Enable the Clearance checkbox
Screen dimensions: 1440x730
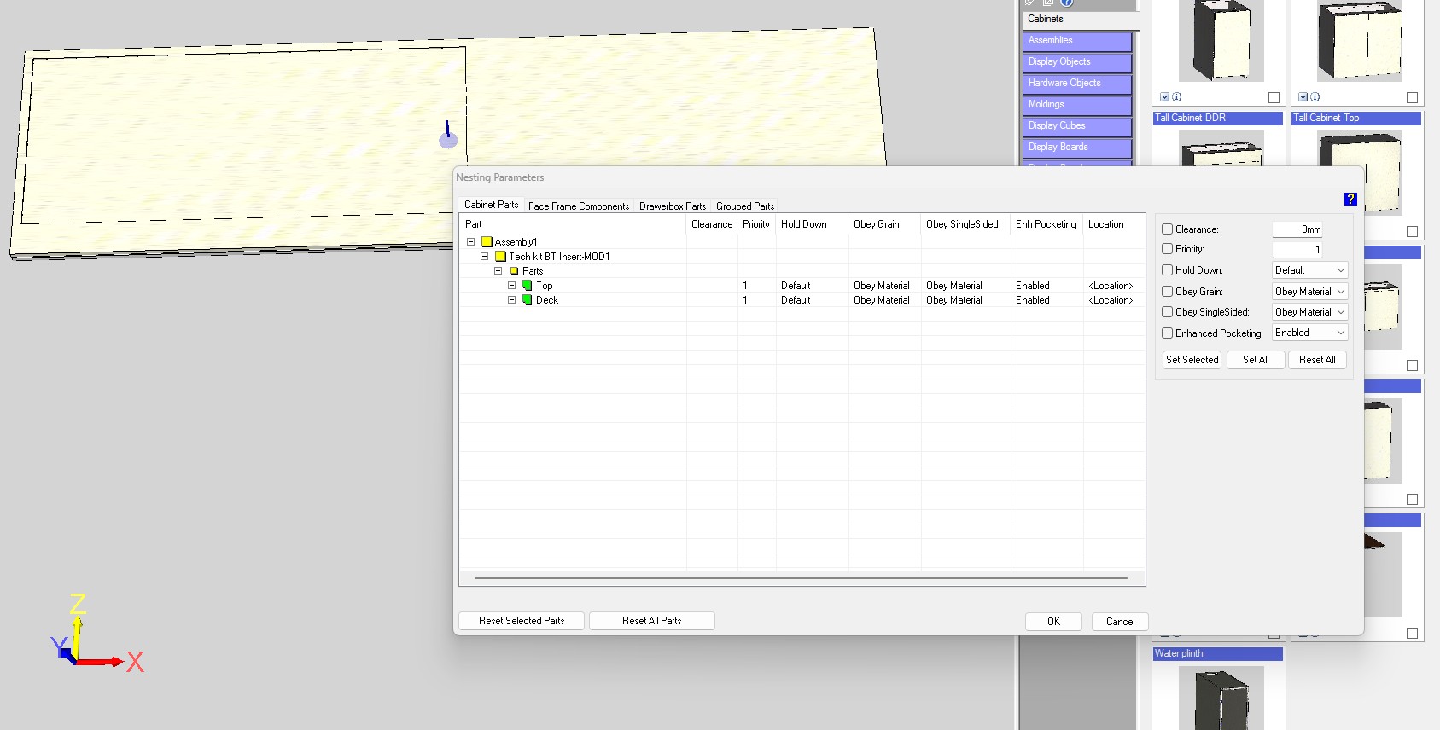pos(1167,229)
